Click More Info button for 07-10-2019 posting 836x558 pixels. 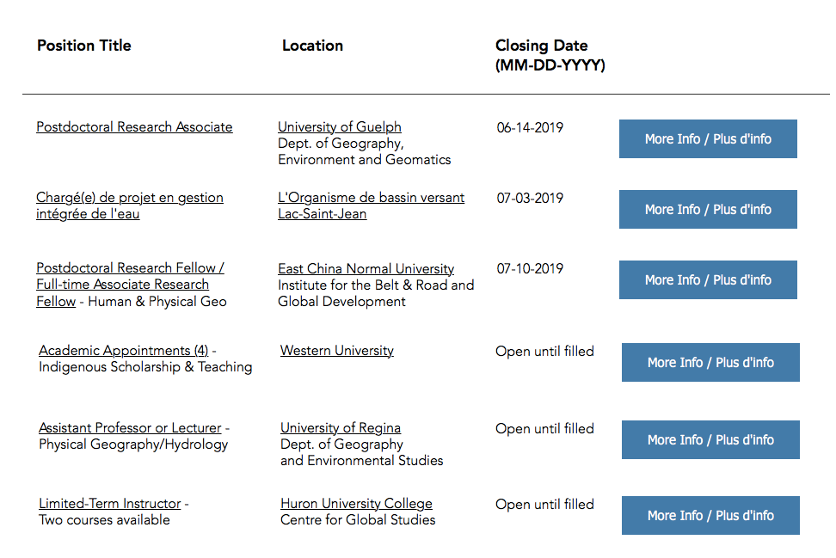point(708,279)
